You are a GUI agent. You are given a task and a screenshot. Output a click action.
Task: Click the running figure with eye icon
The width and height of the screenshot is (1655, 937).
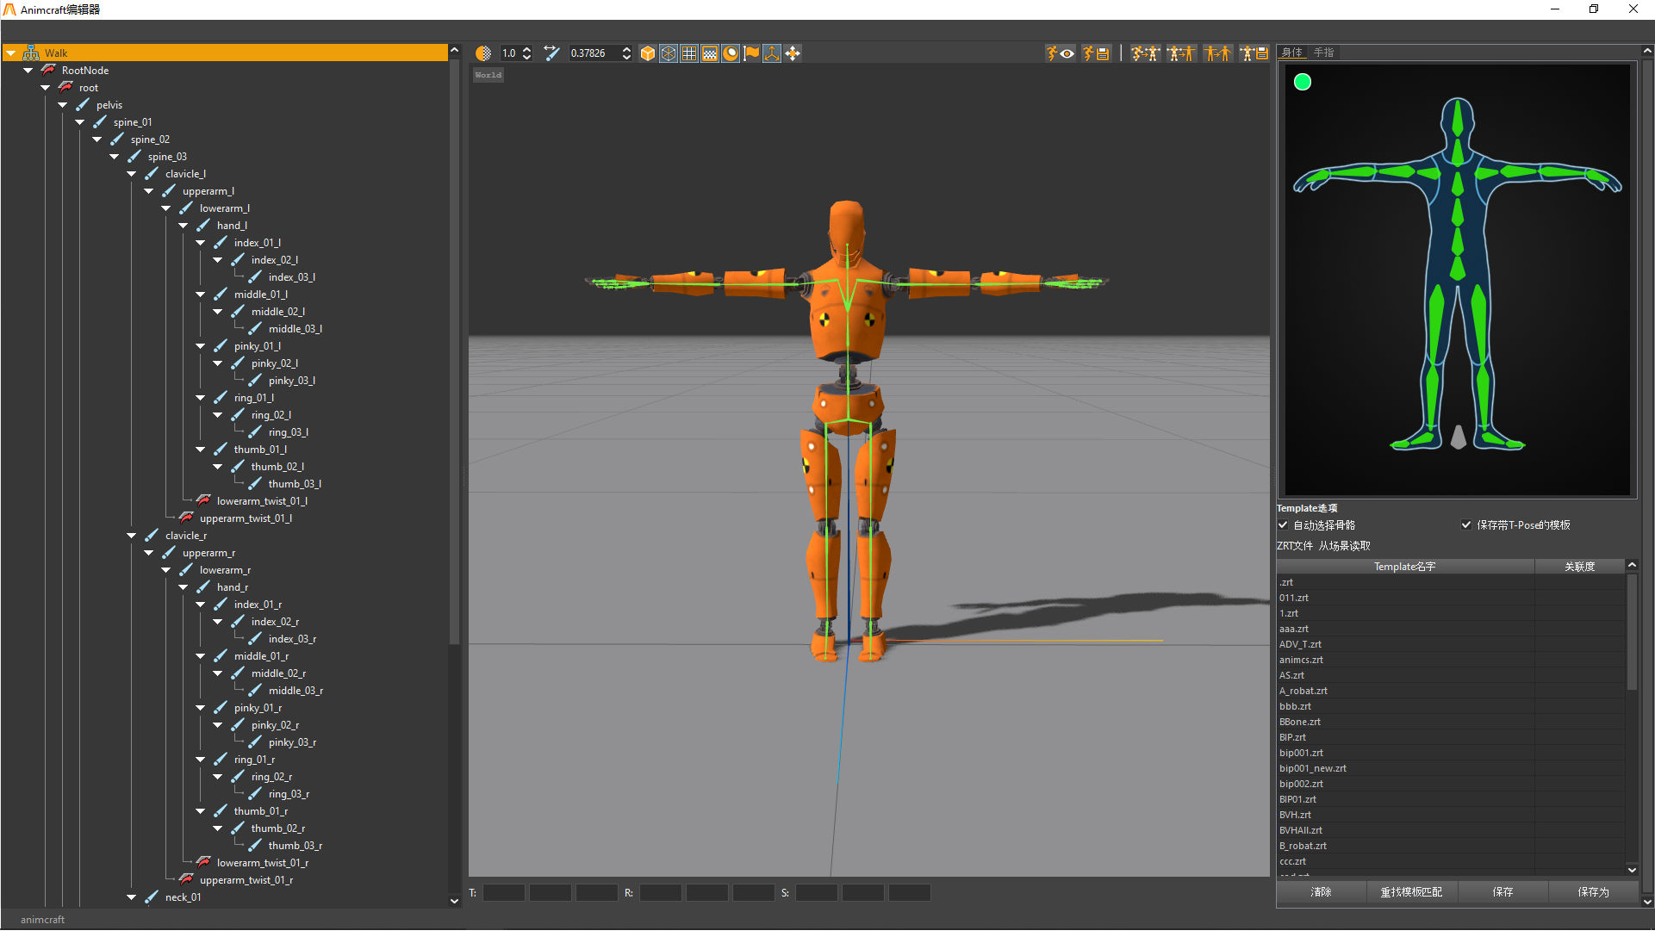[1061, 53]
